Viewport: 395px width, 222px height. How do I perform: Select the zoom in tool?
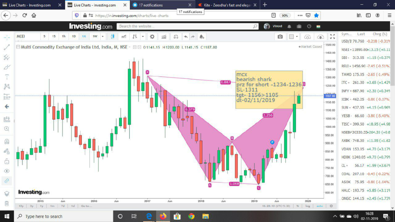click(x=7, y=129)
